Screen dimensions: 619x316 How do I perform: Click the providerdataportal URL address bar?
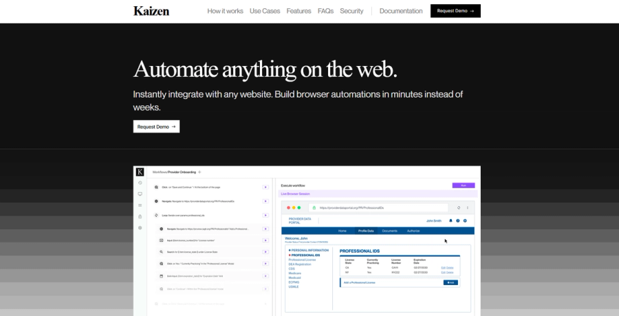pos(378,207)
